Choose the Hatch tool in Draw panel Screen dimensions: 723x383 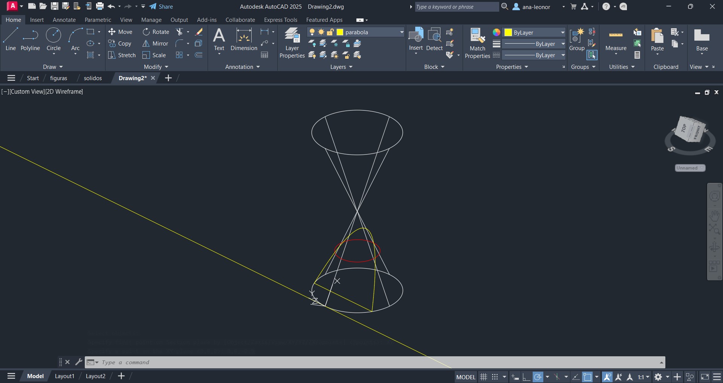[x=90, y=55]
